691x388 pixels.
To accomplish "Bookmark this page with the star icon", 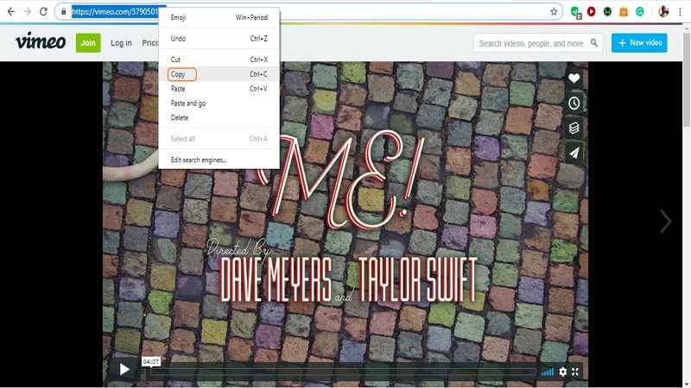I will point(554,12).
